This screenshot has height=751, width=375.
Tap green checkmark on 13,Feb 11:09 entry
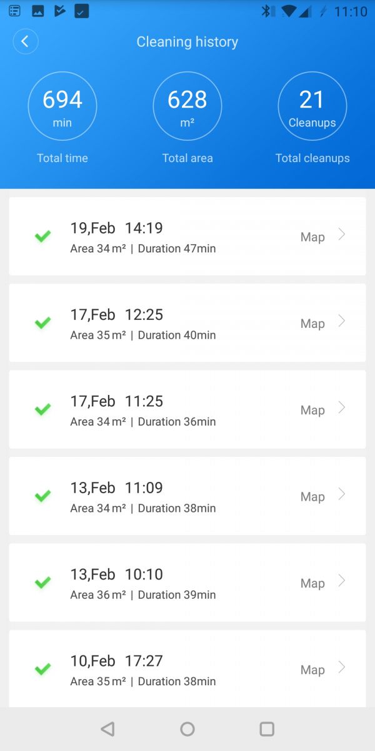tap(42, 496)
